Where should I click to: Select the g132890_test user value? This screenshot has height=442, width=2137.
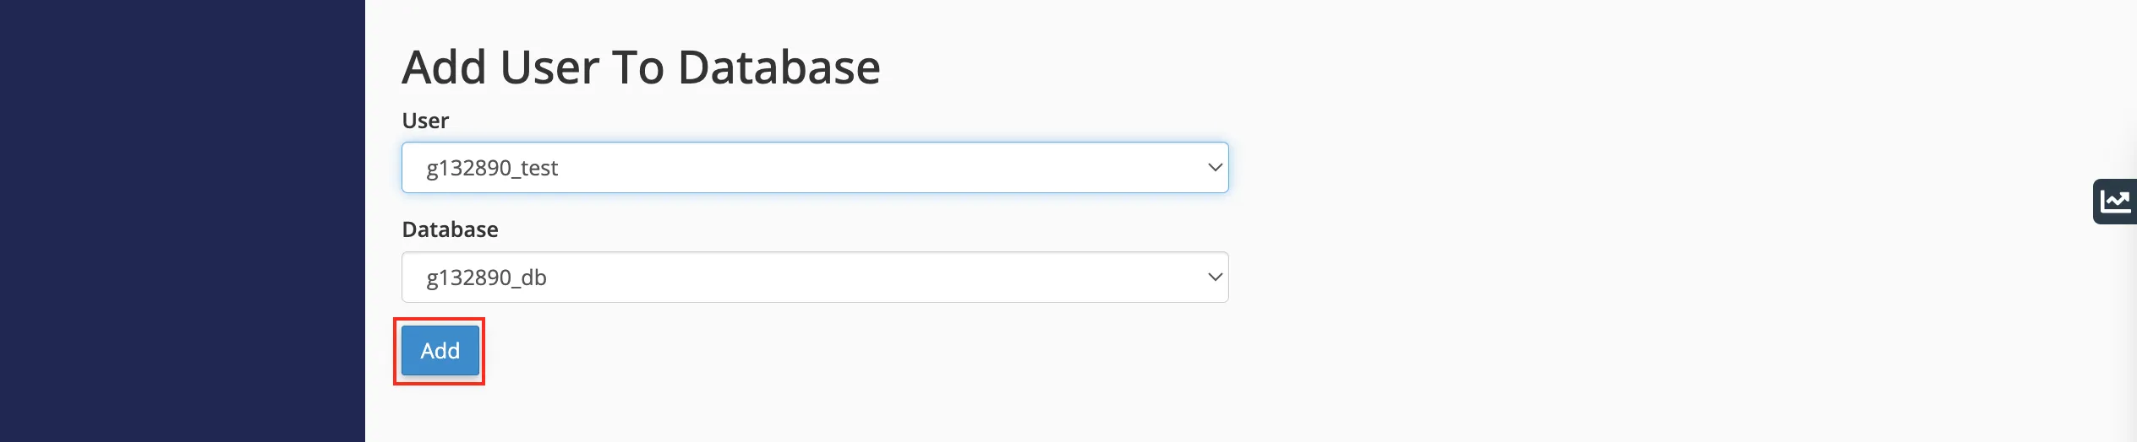pos(492,168)
